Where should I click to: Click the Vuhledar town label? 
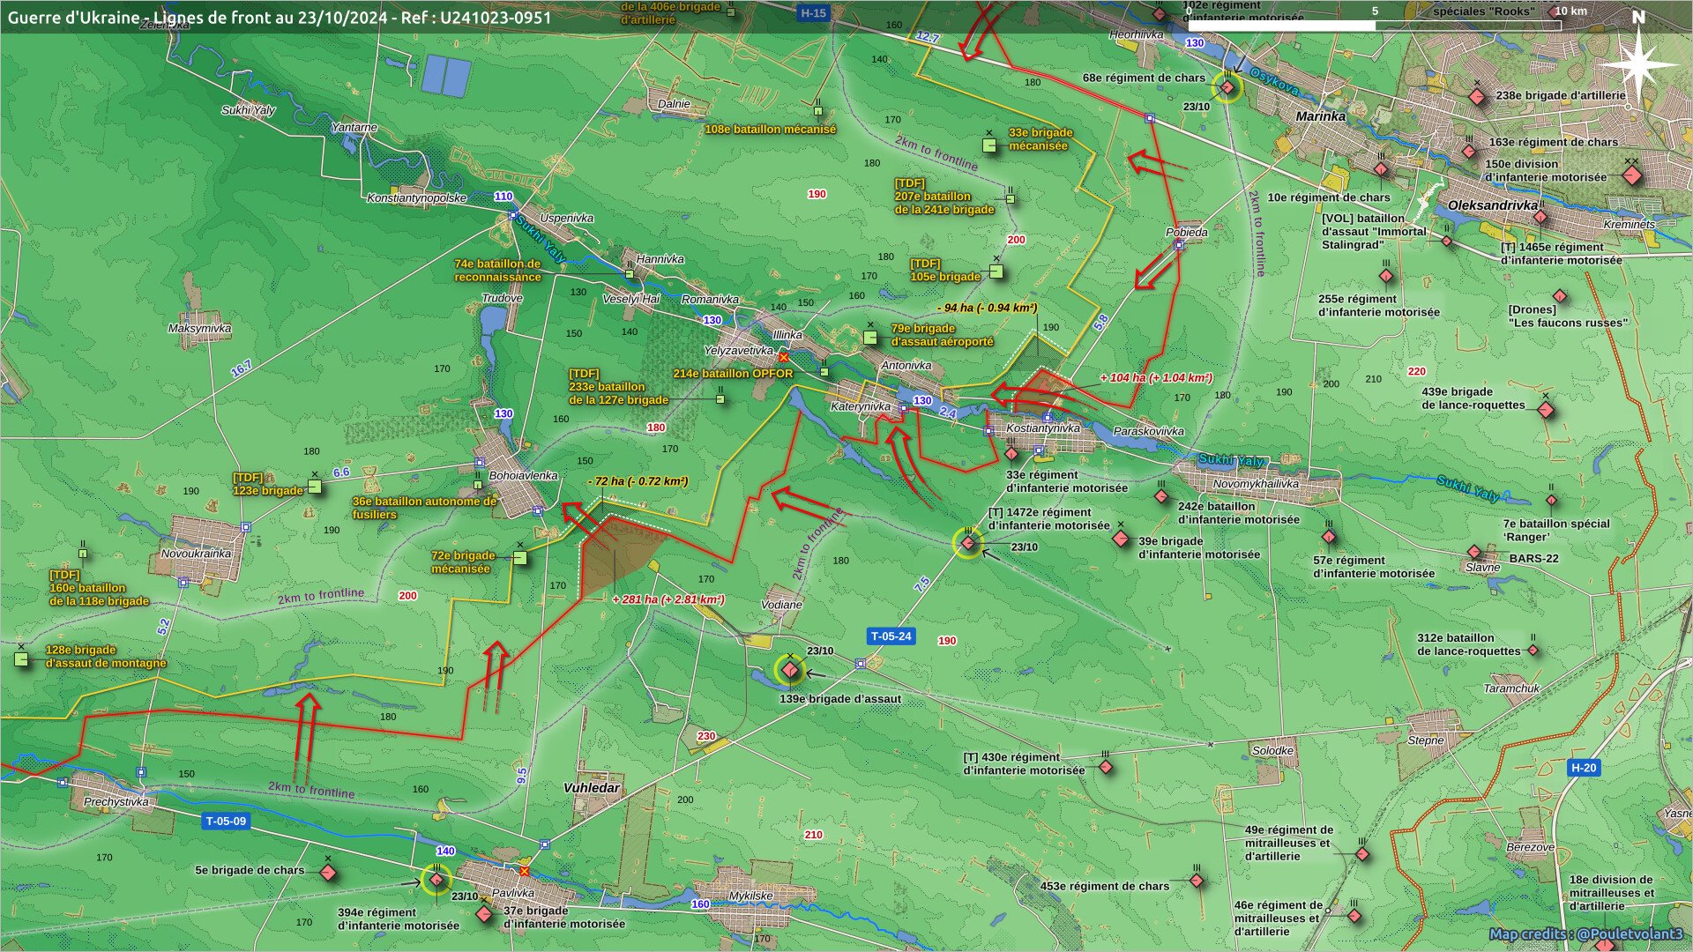592,788
